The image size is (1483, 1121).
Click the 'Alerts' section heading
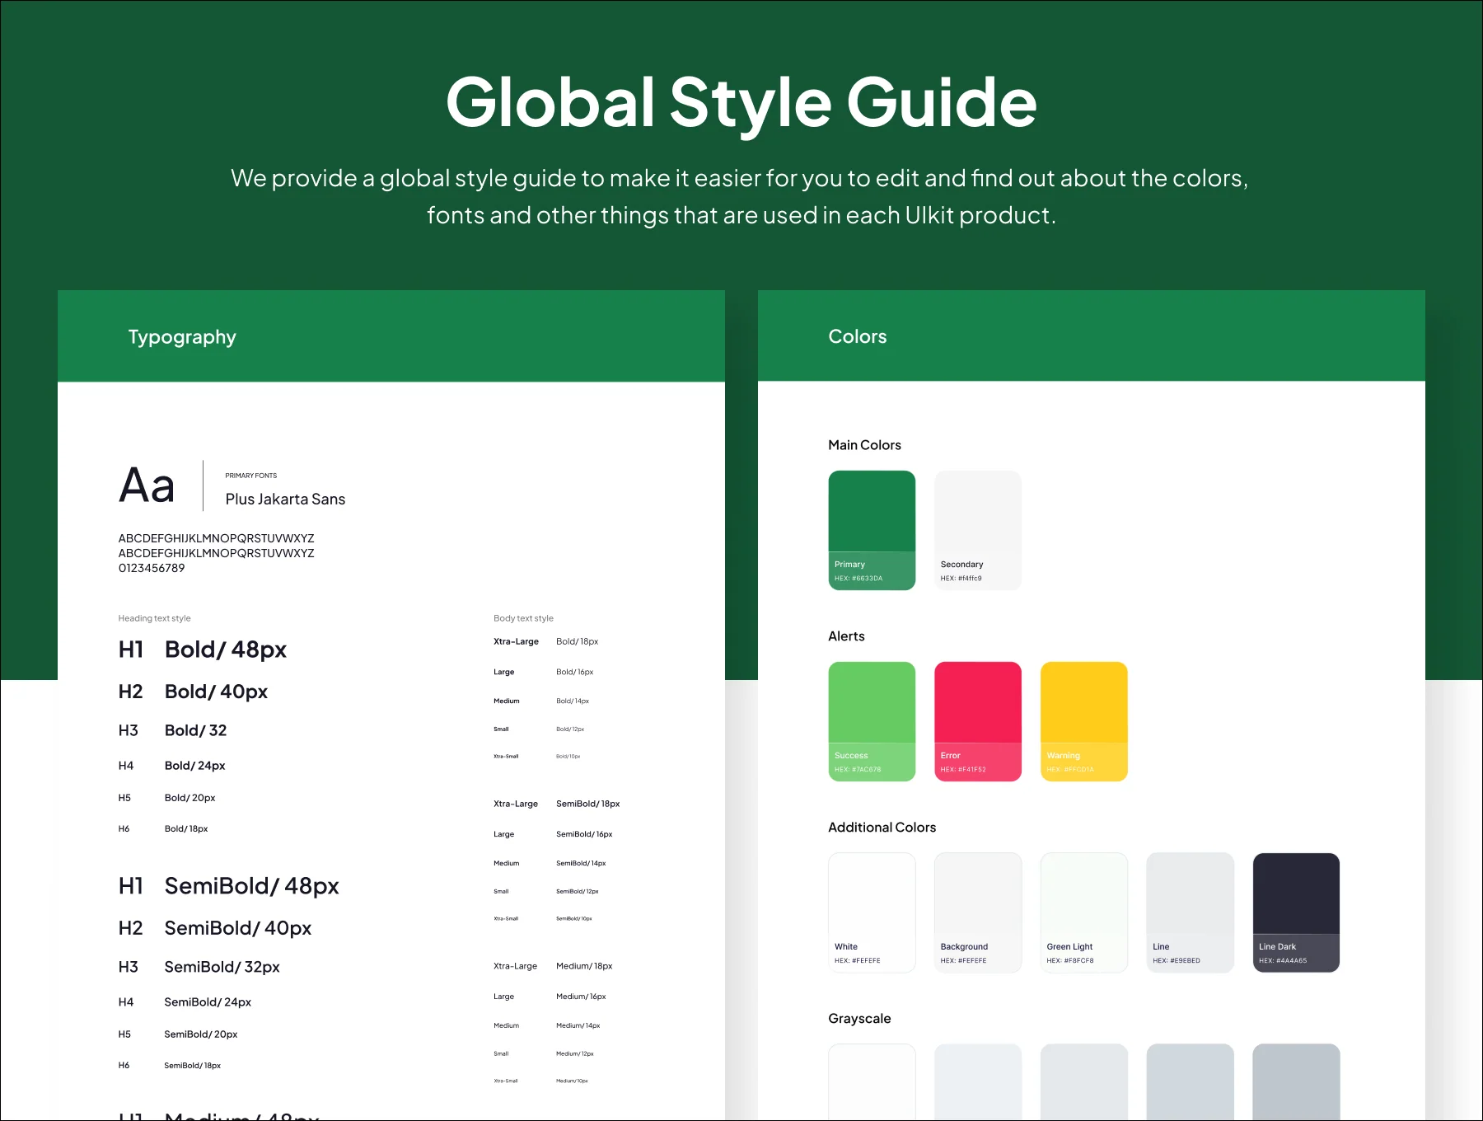pos(846,636)
